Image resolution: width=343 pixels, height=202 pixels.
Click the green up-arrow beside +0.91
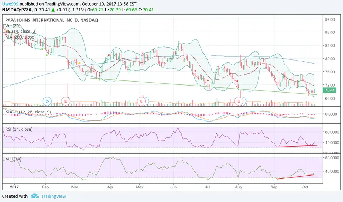[x=53, y=10]
